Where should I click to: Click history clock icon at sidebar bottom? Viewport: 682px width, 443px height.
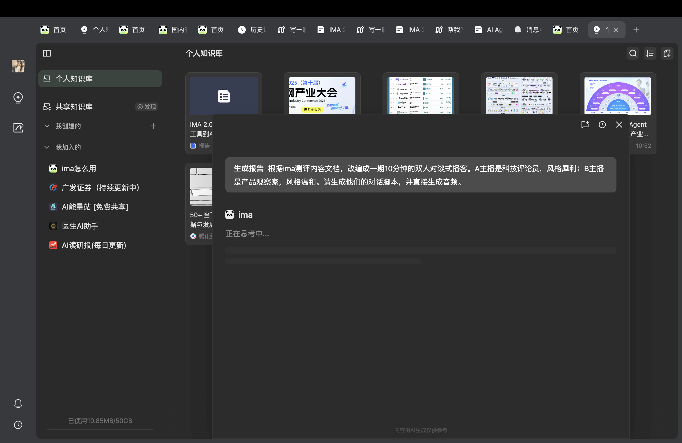point(18,425)
